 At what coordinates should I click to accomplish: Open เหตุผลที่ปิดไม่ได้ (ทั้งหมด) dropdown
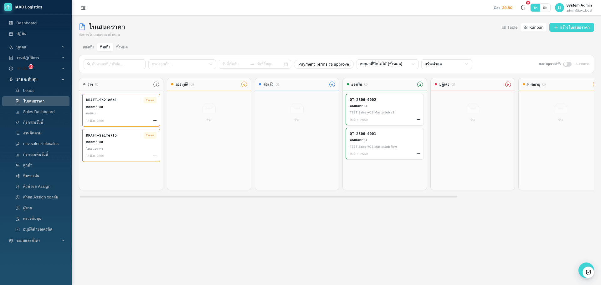pos(388,64)
